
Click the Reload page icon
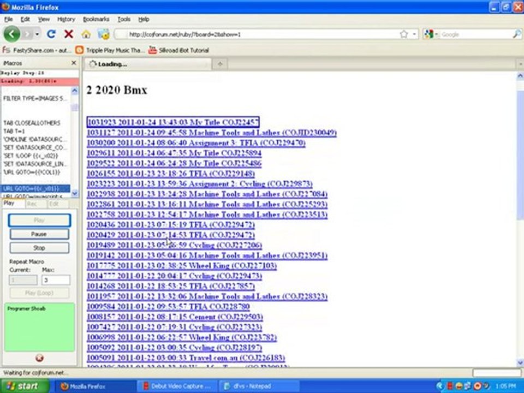pos(51,34)
